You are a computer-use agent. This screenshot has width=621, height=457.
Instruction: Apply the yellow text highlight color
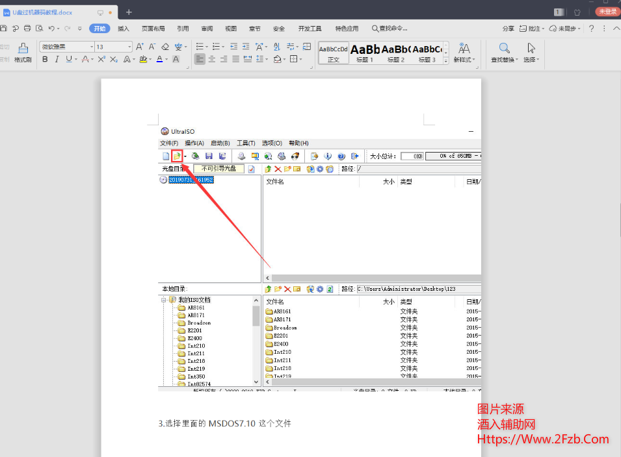pos(143,59)
